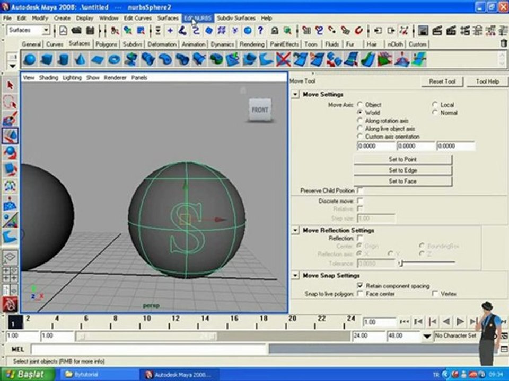Collapse the Move Settings section
Viewport: 509px width, 381px height.
click(x=295, y=94)
